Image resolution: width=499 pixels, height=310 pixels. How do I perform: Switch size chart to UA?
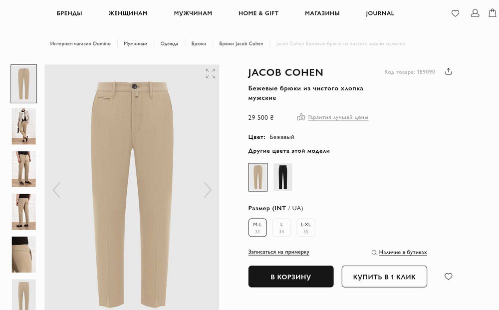296,208
